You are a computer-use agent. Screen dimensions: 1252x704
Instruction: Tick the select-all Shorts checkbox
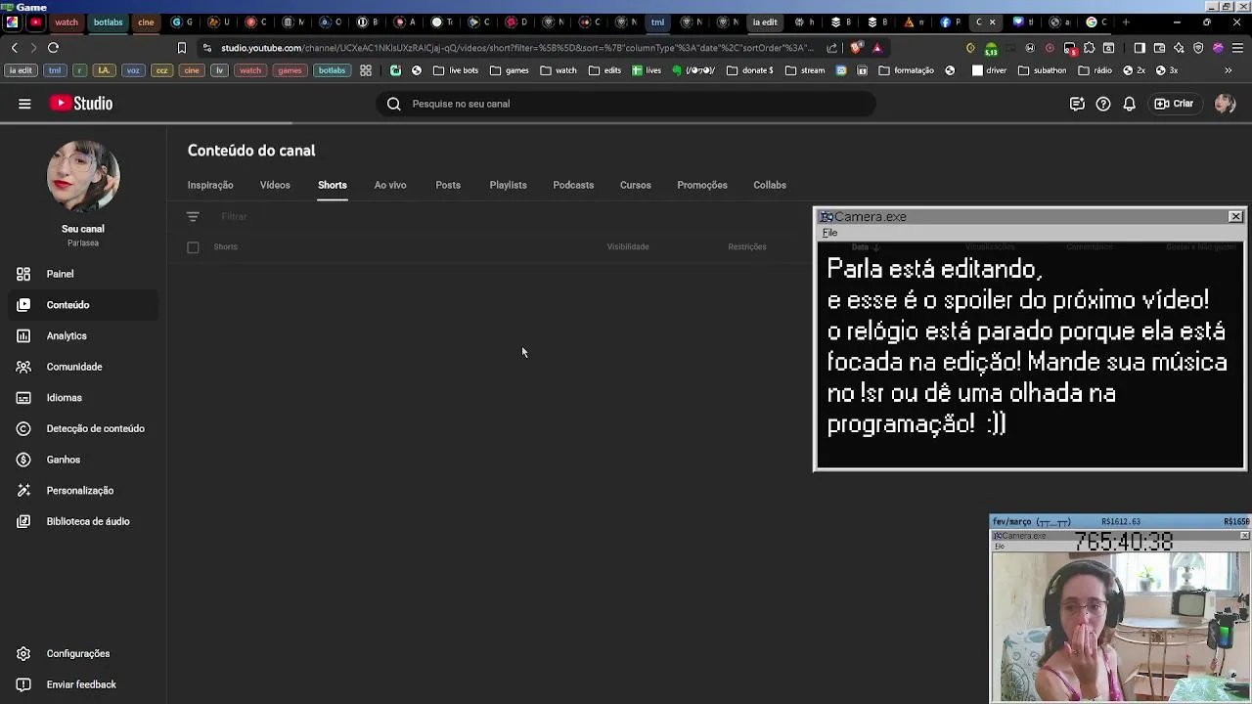pos(193,247)
